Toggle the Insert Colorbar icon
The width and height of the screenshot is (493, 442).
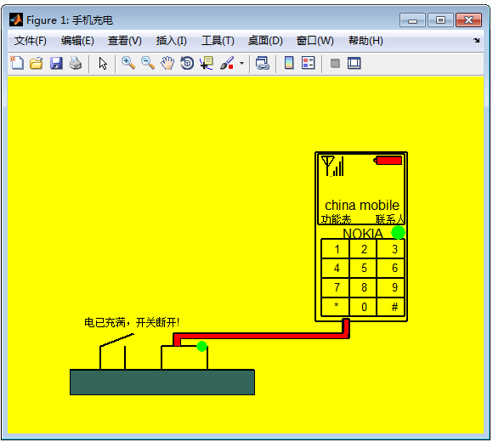289,63
